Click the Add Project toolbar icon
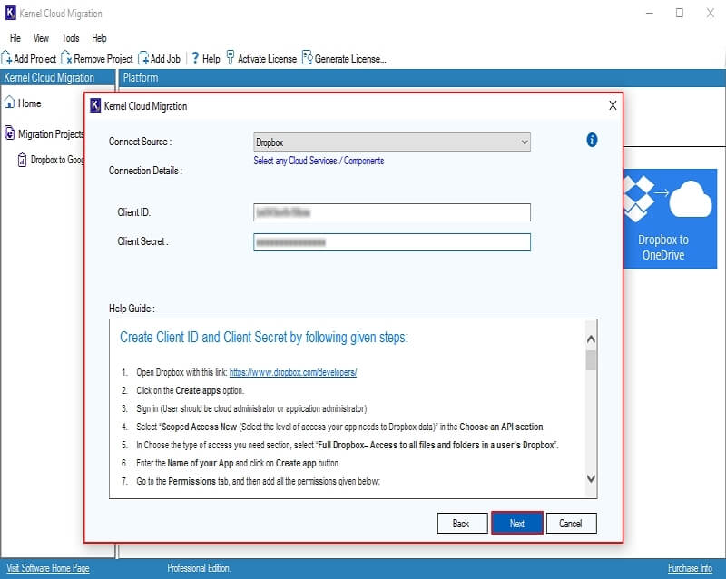The width and height of the screenshot is (726, 579). click(x=6, y=58)
